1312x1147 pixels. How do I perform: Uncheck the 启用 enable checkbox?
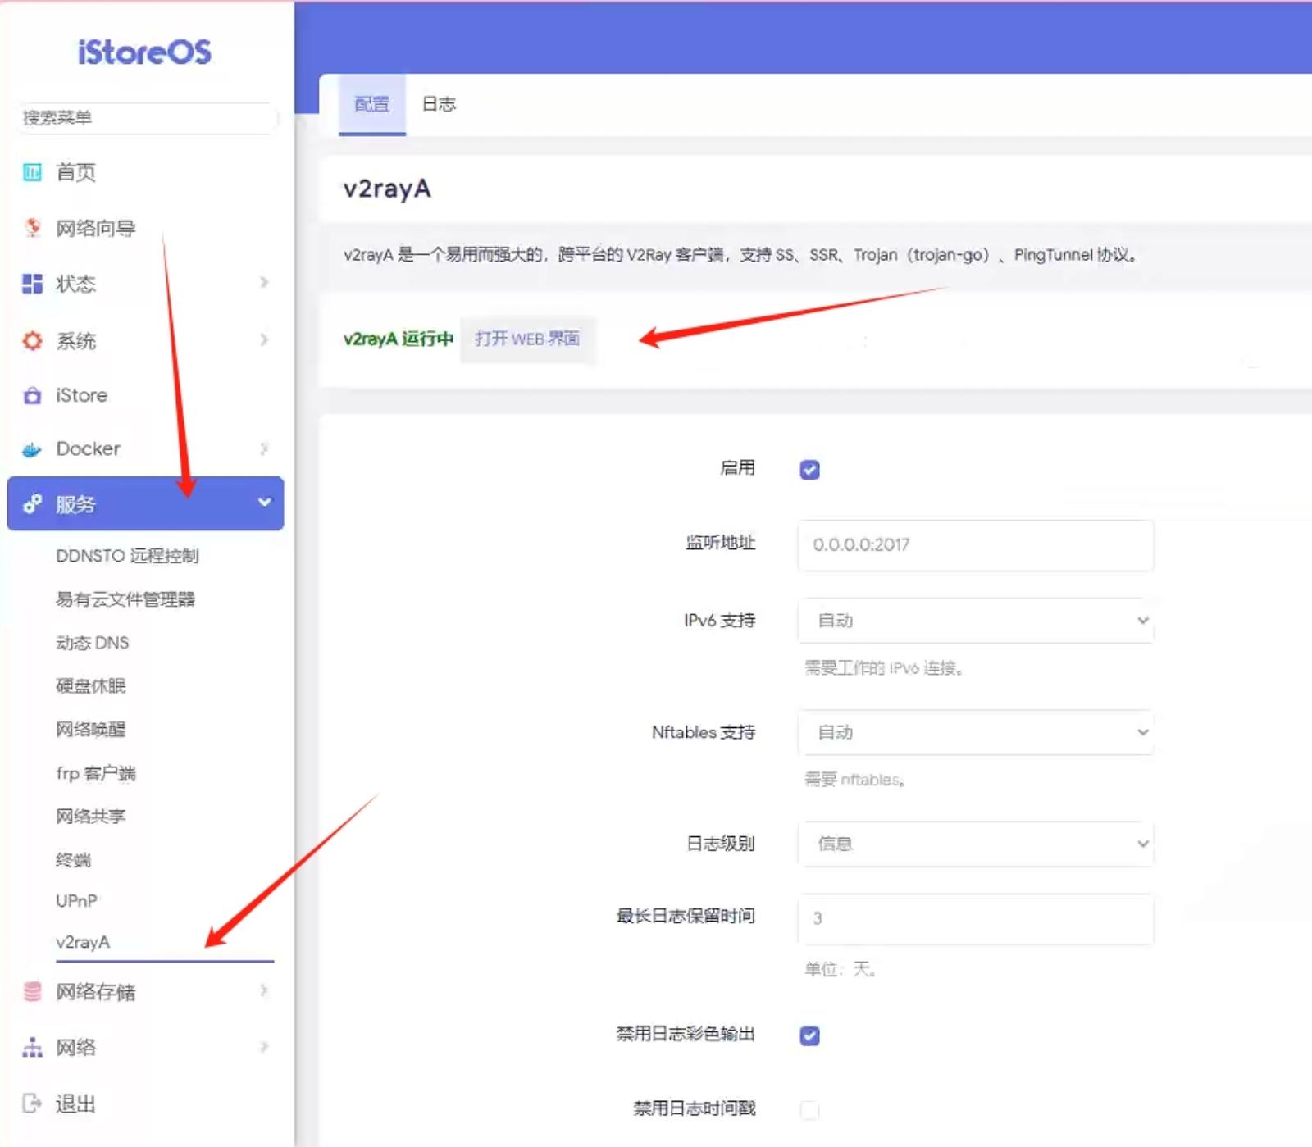pyautogui.click(x=809, y=469)
